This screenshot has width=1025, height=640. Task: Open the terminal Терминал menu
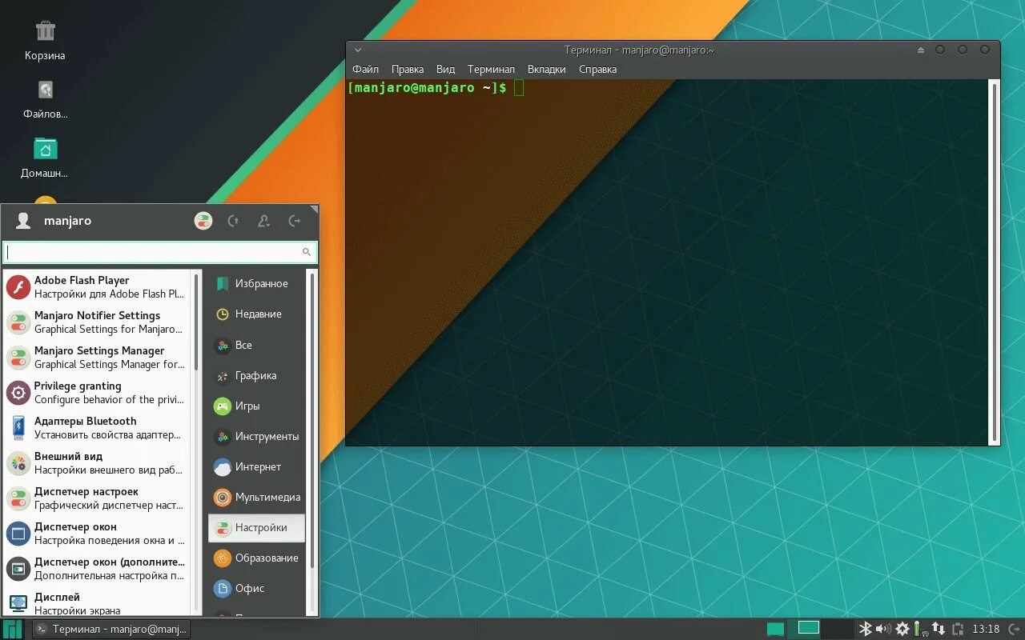[x=491, y=69]
